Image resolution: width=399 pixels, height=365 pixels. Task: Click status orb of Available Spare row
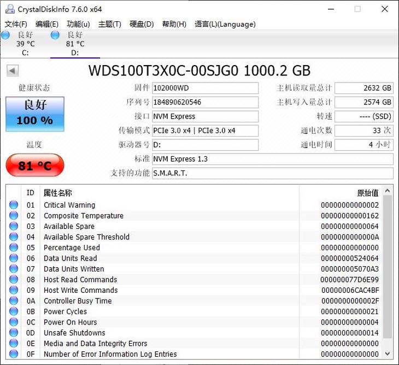pyautogui.click(x=14, y=226)
